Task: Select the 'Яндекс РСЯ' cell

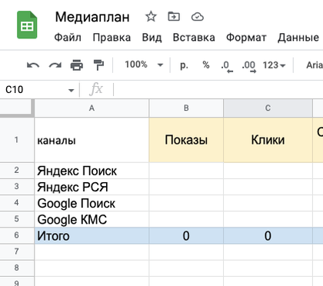Action: tap(92, 187)
